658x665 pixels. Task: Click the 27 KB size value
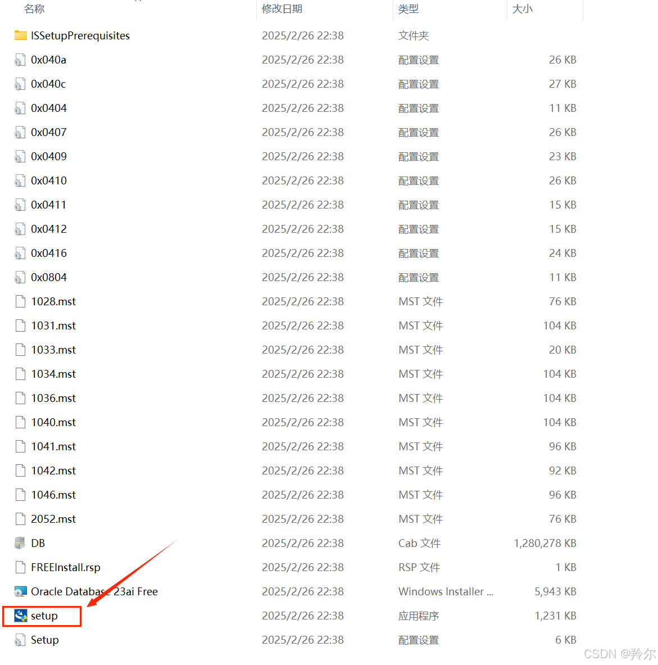tap(562, 84)
